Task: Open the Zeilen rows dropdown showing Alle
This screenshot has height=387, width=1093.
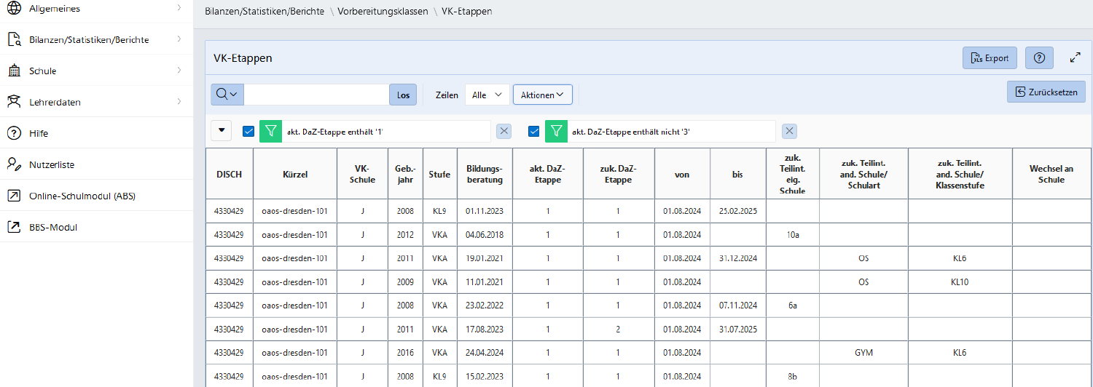Action: point(487,95)
